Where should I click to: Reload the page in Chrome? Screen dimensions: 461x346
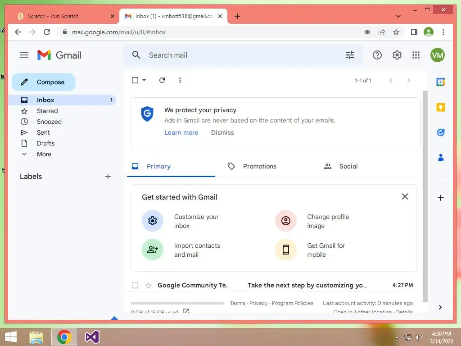[x=47, y=32]
